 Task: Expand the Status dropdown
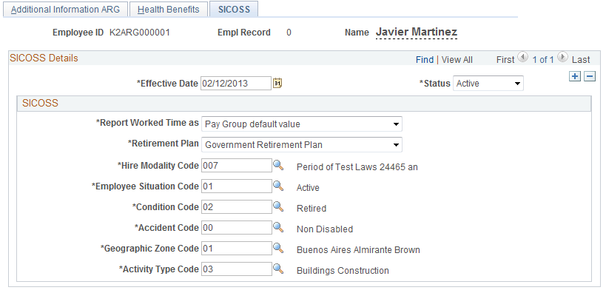[488, 84]
